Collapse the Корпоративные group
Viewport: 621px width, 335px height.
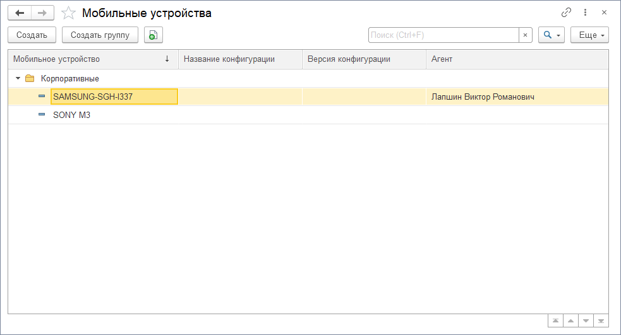18,79
